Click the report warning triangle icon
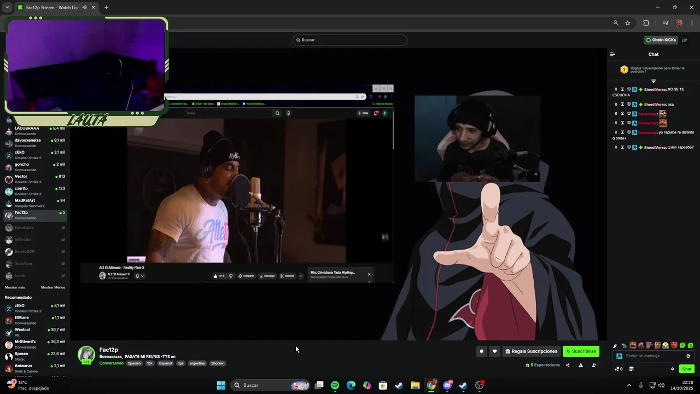 coord(580,365)
